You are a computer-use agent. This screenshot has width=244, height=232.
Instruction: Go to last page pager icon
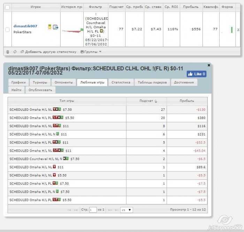(116, 210)
